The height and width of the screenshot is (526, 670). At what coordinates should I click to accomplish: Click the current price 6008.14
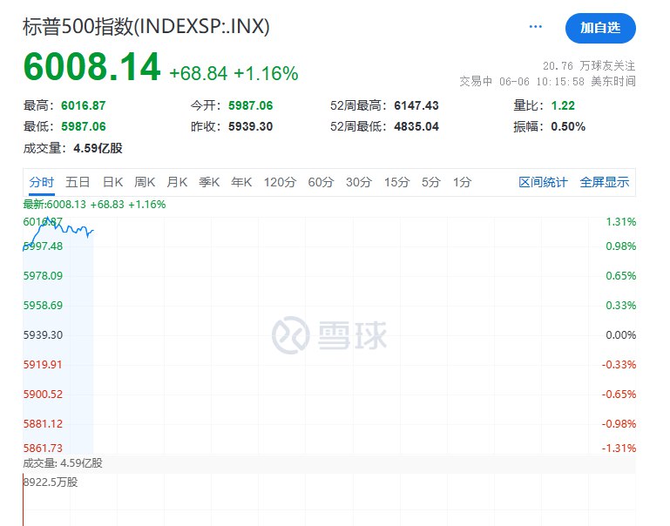91,67
